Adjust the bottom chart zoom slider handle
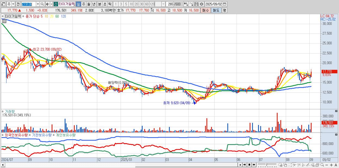The width and height of the screenshot is (339, 168). point(267,165)
